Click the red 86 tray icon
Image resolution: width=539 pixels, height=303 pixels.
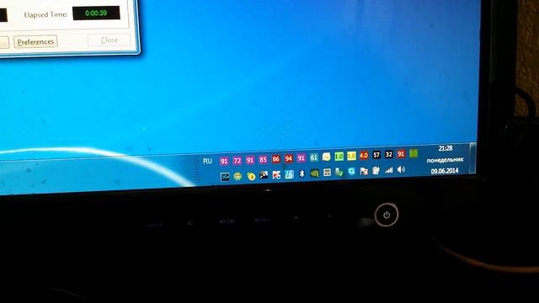point(275,159)
